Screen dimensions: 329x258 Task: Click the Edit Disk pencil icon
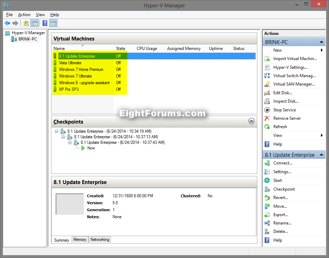pos(267,93)
